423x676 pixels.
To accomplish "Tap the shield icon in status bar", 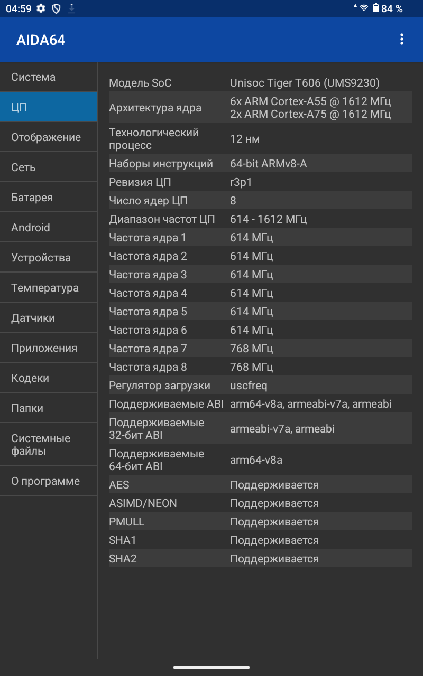I will tap(56, 8).
